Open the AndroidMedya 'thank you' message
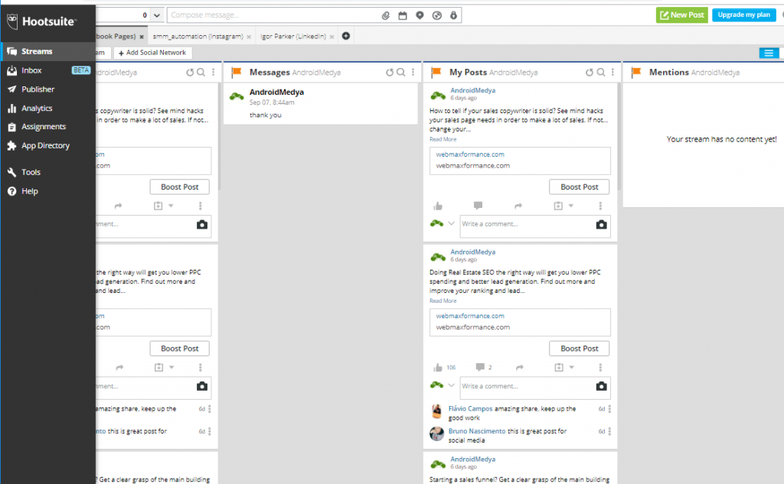The width and height of the screenshot is (784, 484). click(x=321, y=103)
